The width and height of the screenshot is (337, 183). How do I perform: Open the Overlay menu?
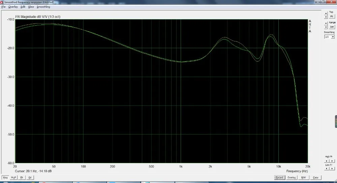tap(13, 7)
